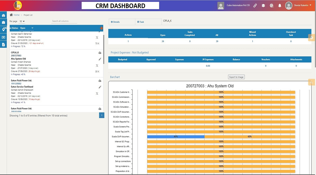The image size is (316, 175).
Task: Click the layers stack icon in header
Action: click(x=263, y=5)
